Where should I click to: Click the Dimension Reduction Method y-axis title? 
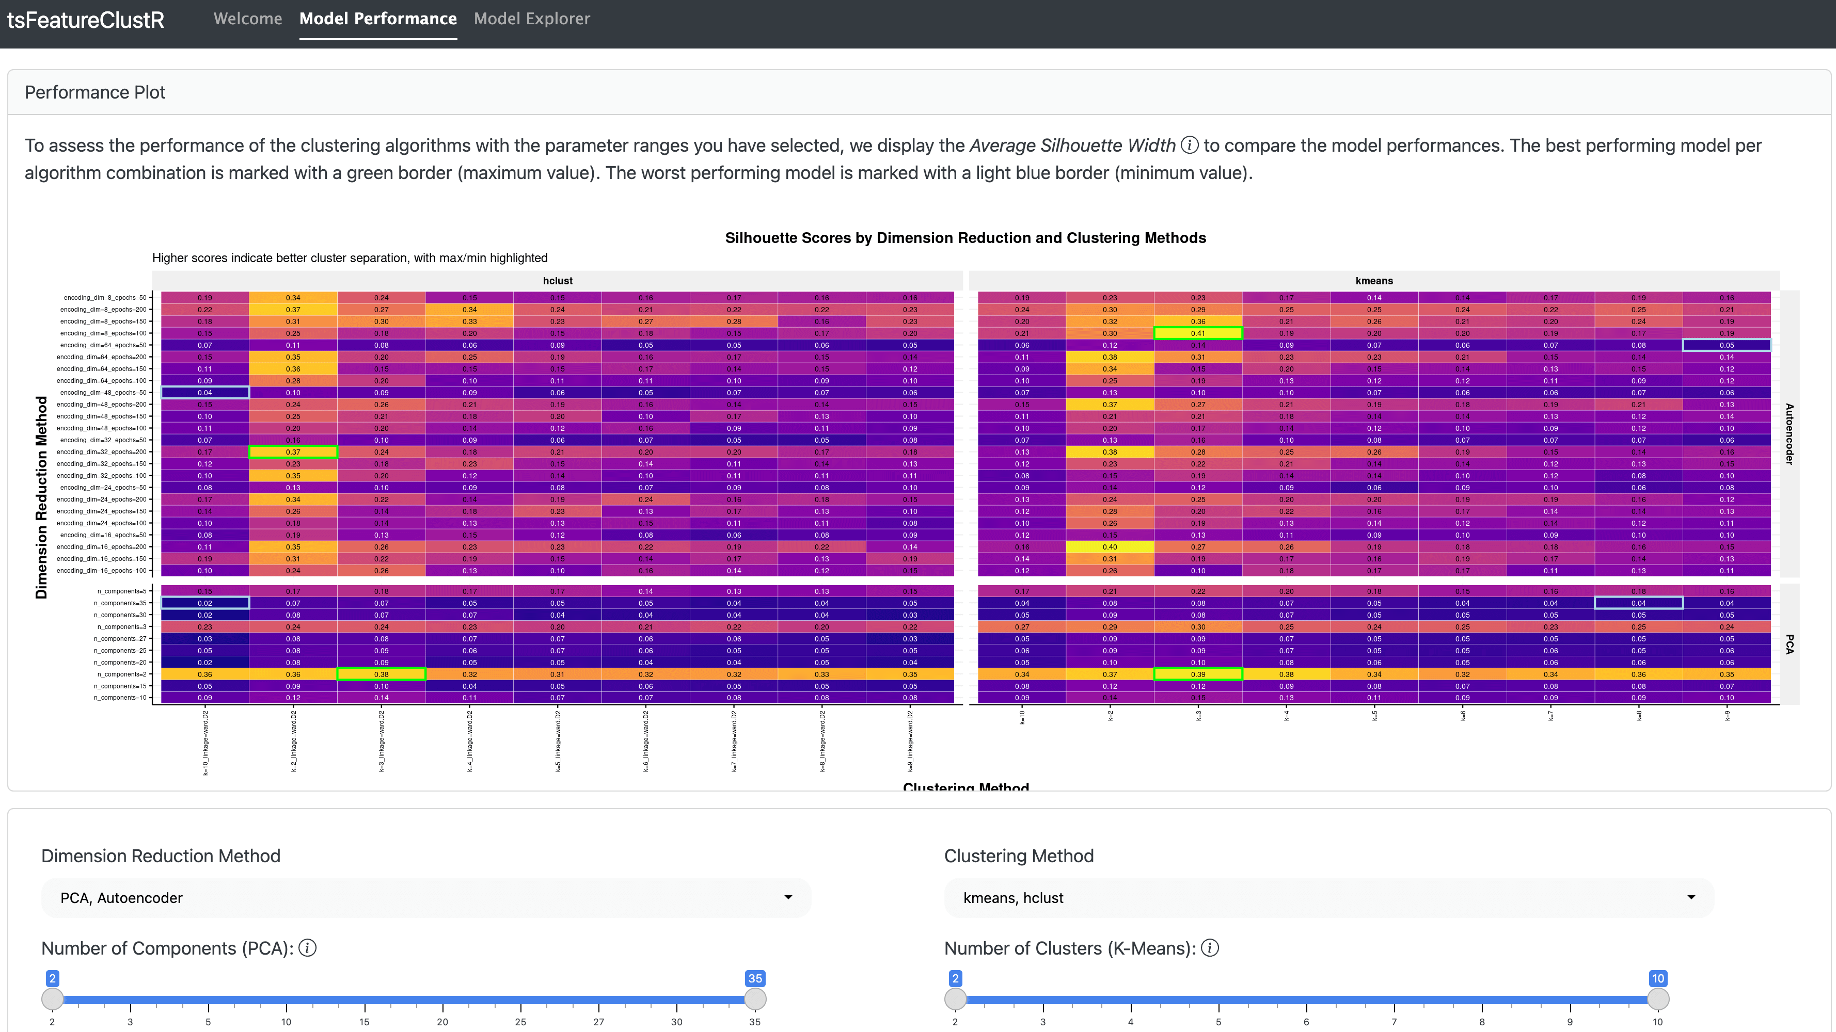41,497
